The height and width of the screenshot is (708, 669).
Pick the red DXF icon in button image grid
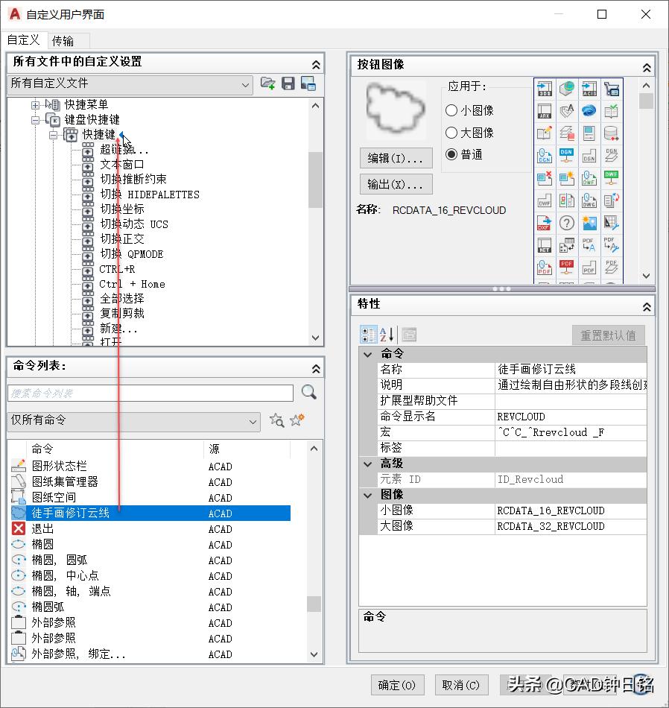coord(545,221)
